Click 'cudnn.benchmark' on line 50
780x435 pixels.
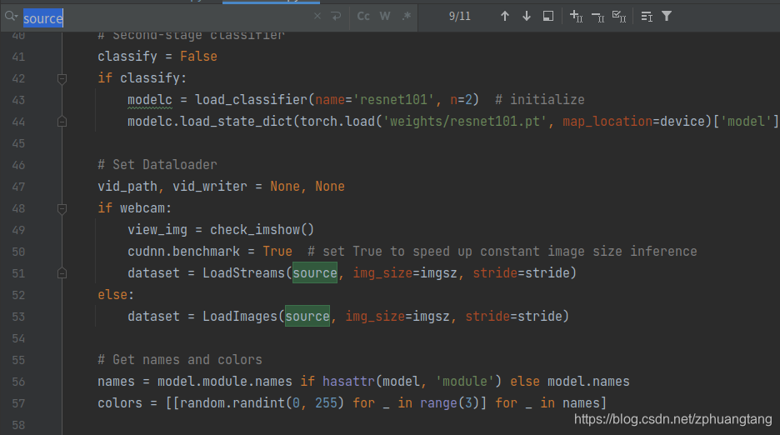click(183, 252)
